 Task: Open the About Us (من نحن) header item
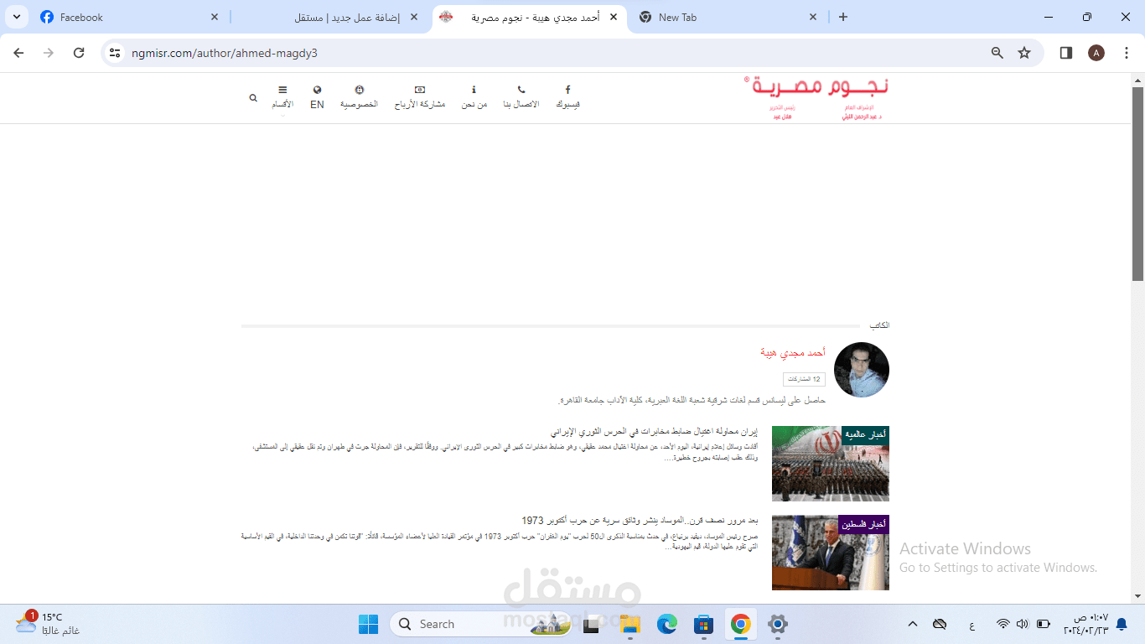point(474,97)
